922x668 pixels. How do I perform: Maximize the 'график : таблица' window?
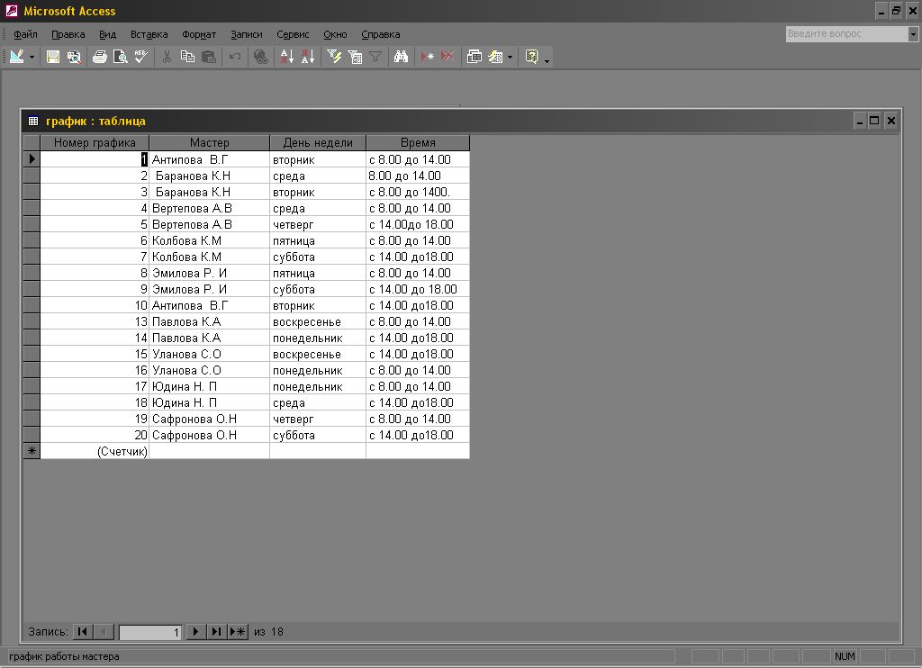pyautogui.click(x=875, y=121)
